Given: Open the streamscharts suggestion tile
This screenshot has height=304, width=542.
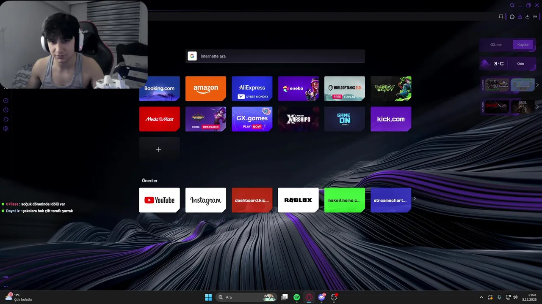Looking at the screenshot, I should pyautogui.click(x=391, y=200).
